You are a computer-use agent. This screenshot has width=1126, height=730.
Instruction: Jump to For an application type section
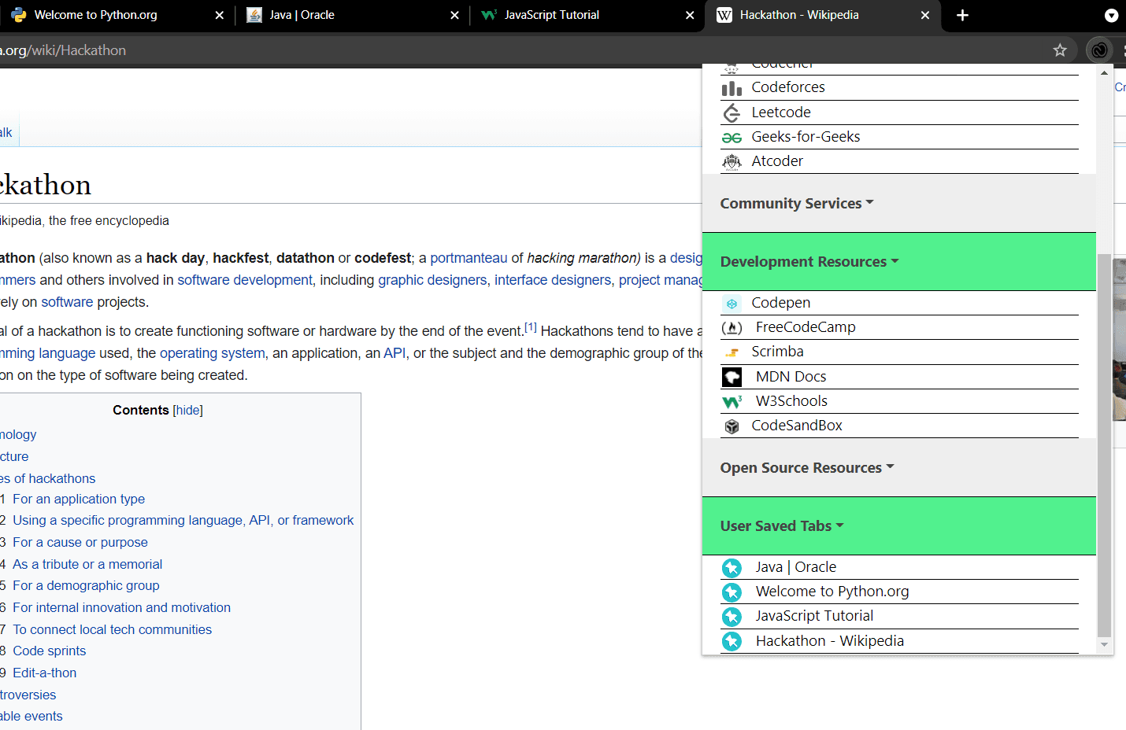click(79, 499)
